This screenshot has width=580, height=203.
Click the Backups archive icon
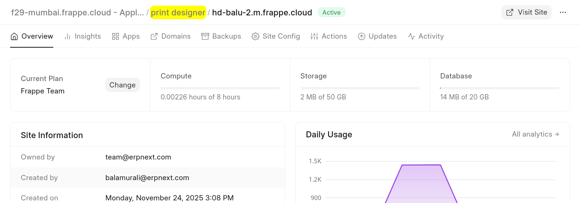[x=205, y=36]
